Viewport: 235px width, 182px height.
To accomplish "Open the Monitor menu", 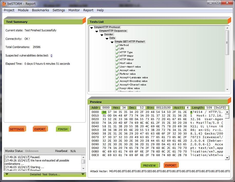I will (x=74, y=10).
